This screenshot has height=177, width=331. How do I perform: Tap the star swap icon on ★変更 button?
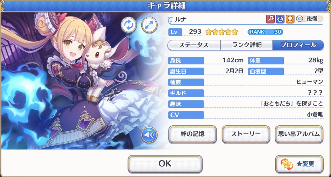tap(287, 164)
